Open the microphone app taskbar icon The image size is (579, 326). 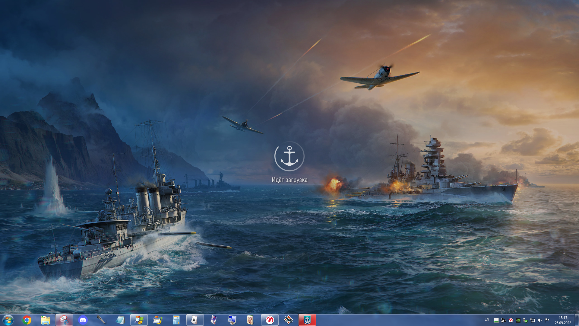click(x=102, y=320)
